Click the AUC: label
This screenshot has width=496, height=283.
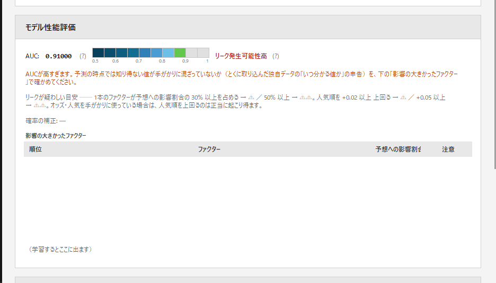click(x=32, y=56)
